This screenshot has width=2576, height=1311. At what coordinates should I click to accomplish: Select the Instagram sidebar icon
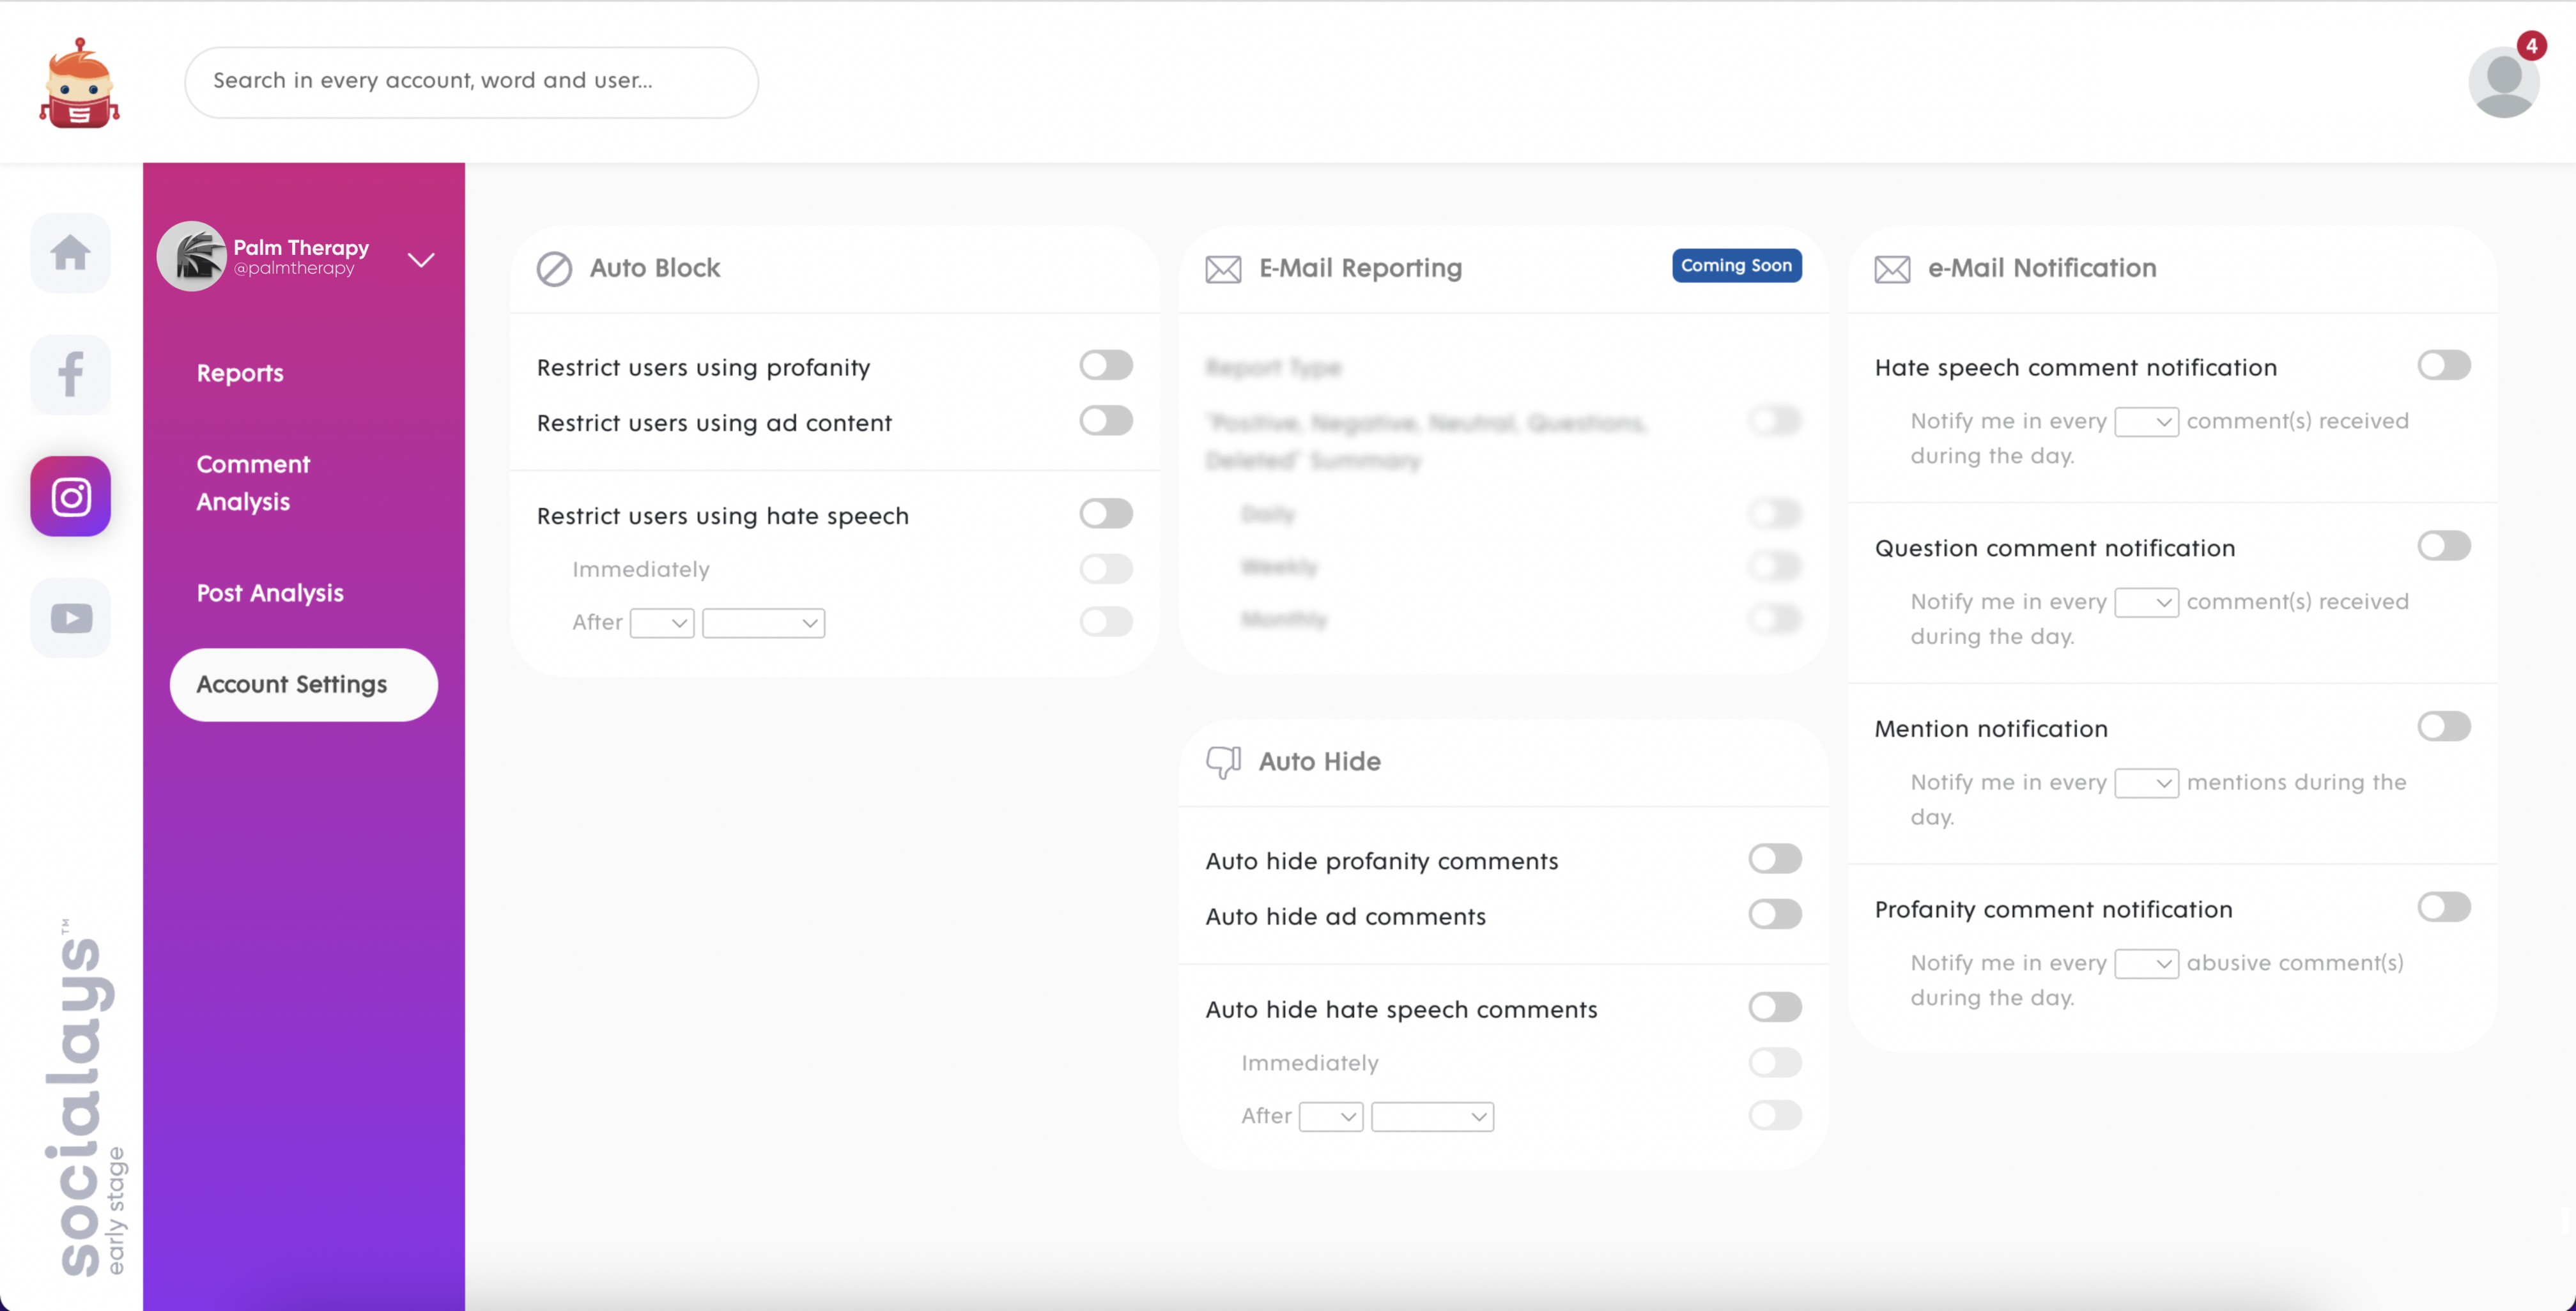[71, 496]
